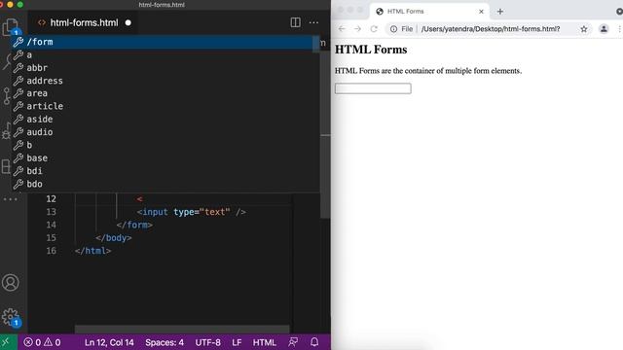Image resolution: width=623 pixels, height=350 pixels.
Task: Click the additional views ellipsis in activity bar
Action: point(11,199)
